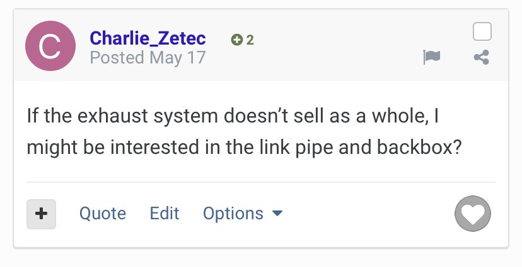
Task: Tick the post selection checkbox
Action: pyautogui.click(x=482, y=31)
